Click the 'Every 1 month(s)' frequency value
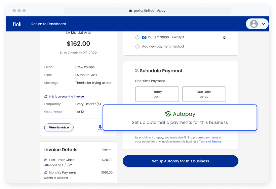Viewport: 276px width, 189px height. coord(88,104)
